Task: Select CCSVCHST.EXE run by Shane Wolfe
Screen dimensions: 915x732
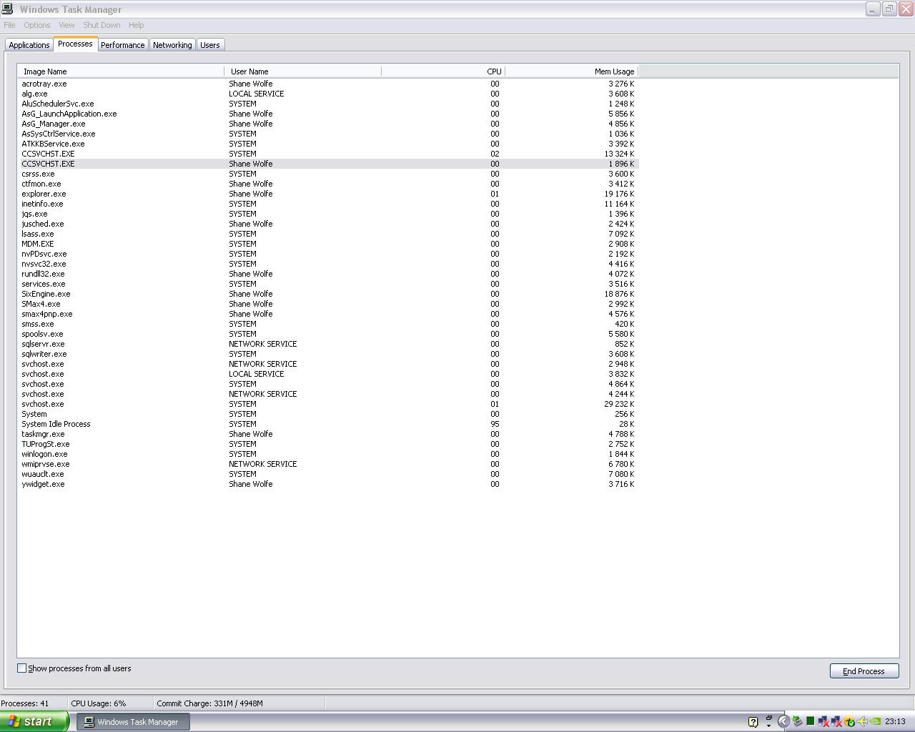Action: (328, 164)
